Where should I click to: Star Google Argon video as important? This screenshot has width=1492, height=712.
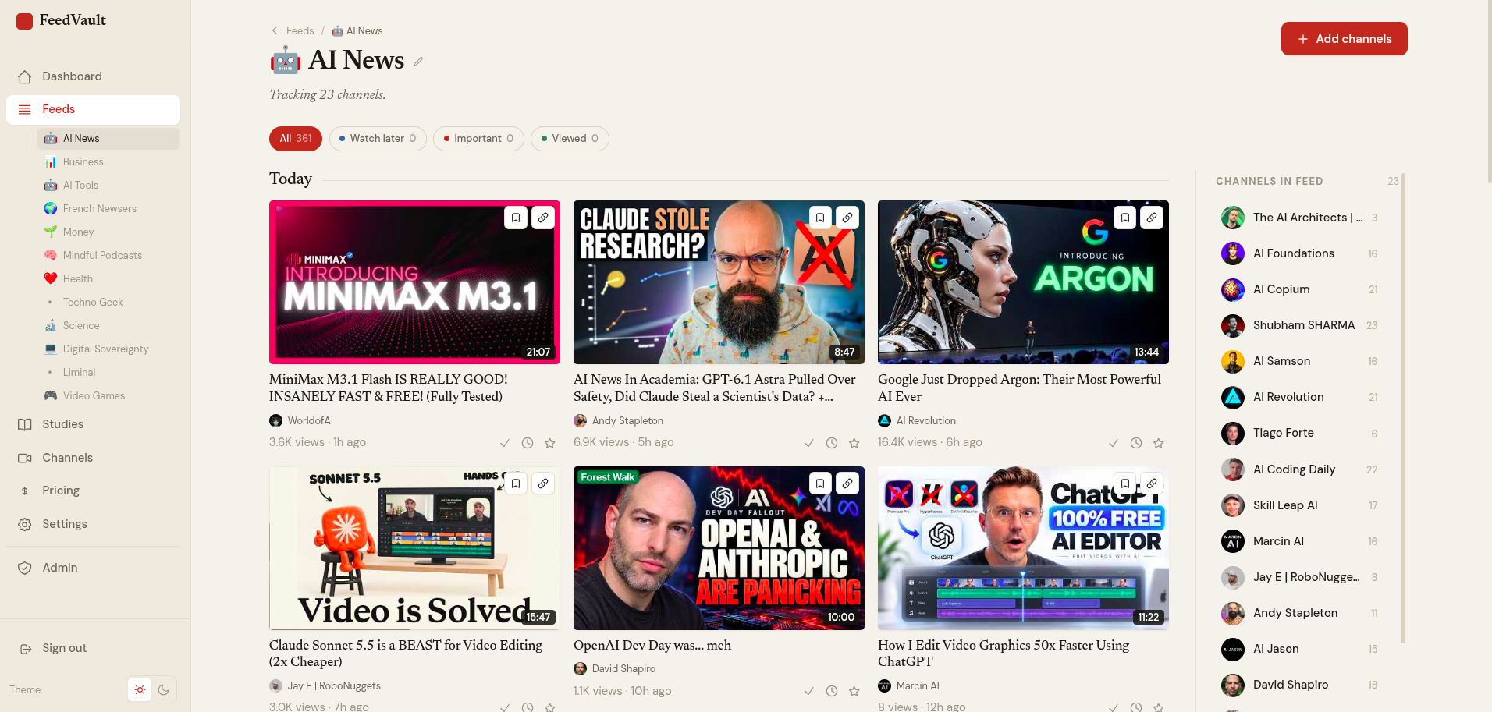[1159, 443]
